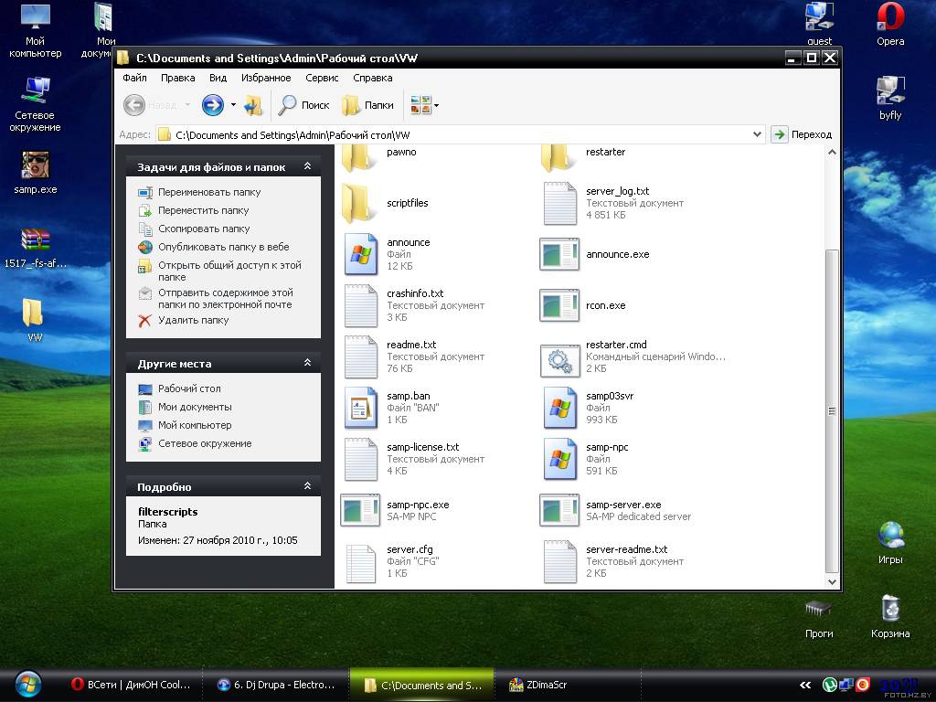
Task: Collapse the 'Другие места' panel
Action: click(x=307, y=363)
